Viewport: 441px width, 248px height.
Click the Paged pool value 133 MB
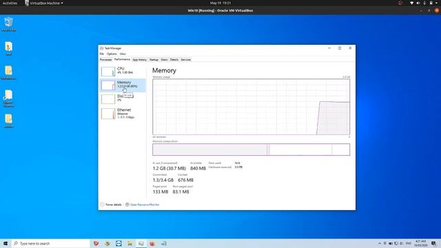pyautogui.click(x=161, y=192)
